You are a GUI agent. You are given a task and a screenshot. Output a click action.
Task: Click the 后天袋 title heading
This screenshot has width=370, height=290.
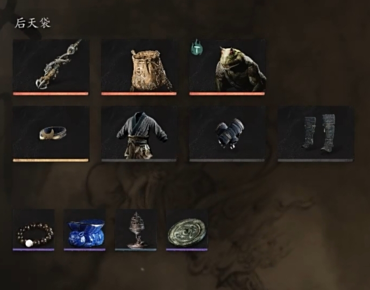33,23
